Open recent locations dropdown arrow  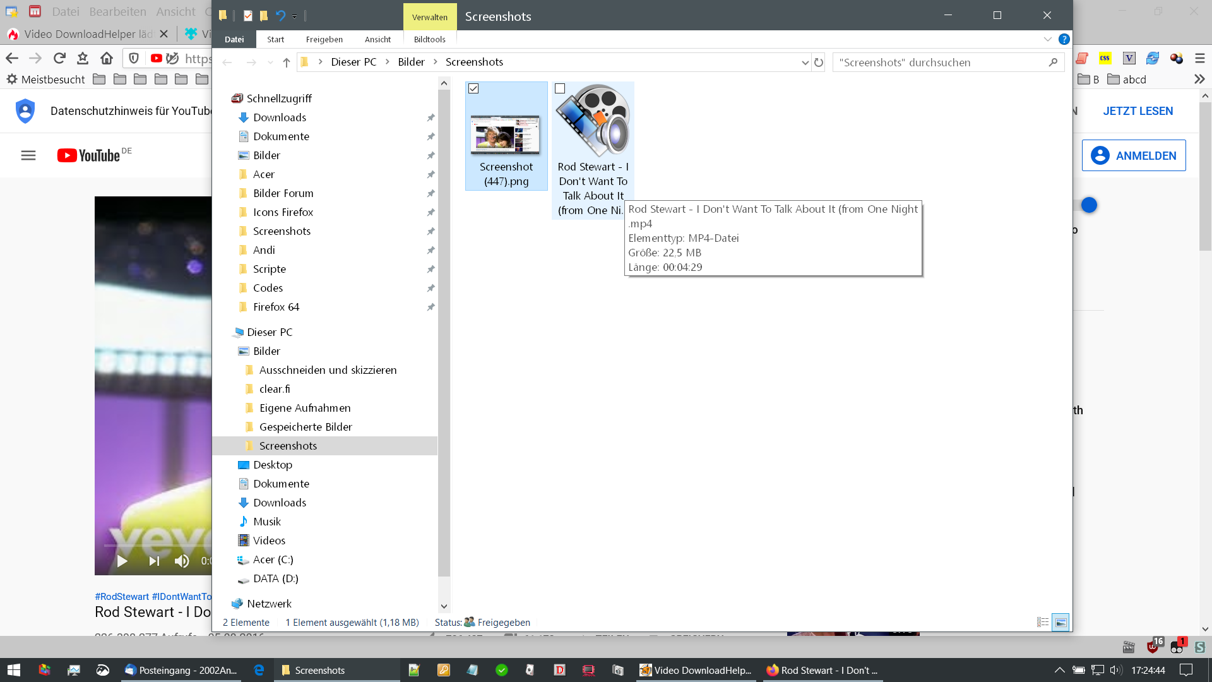click(x=270, y=63)
